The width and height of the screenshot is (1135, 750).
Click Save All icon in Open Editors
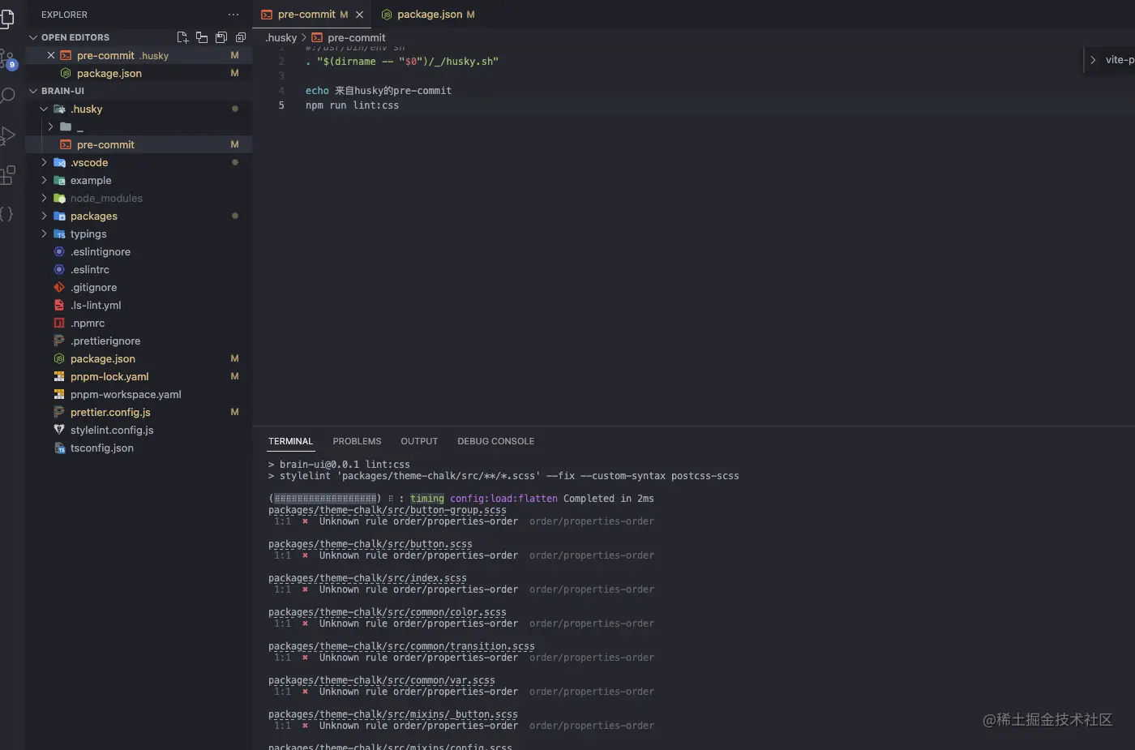coord(221,37)
